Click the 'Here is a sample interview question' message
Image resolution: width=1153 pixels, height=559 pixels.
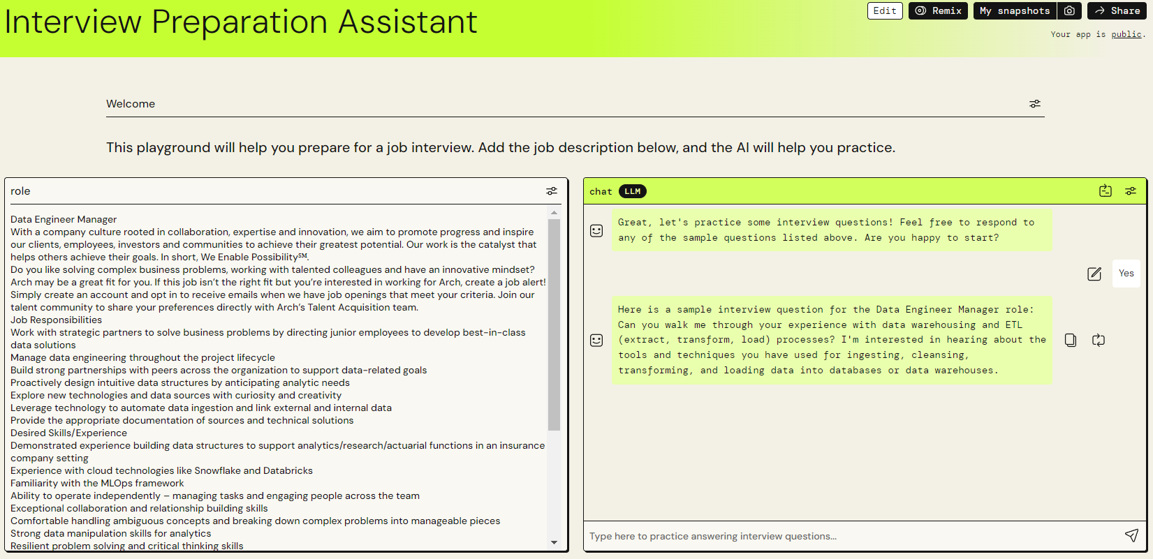click(x=832, y=340)
